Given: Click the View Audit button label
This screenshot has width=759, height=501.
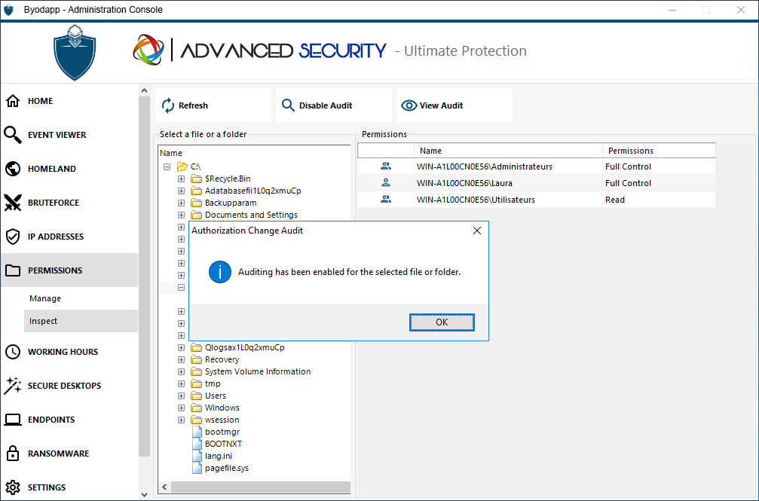Looking at the screenshot, I should [x=441, y=105].
